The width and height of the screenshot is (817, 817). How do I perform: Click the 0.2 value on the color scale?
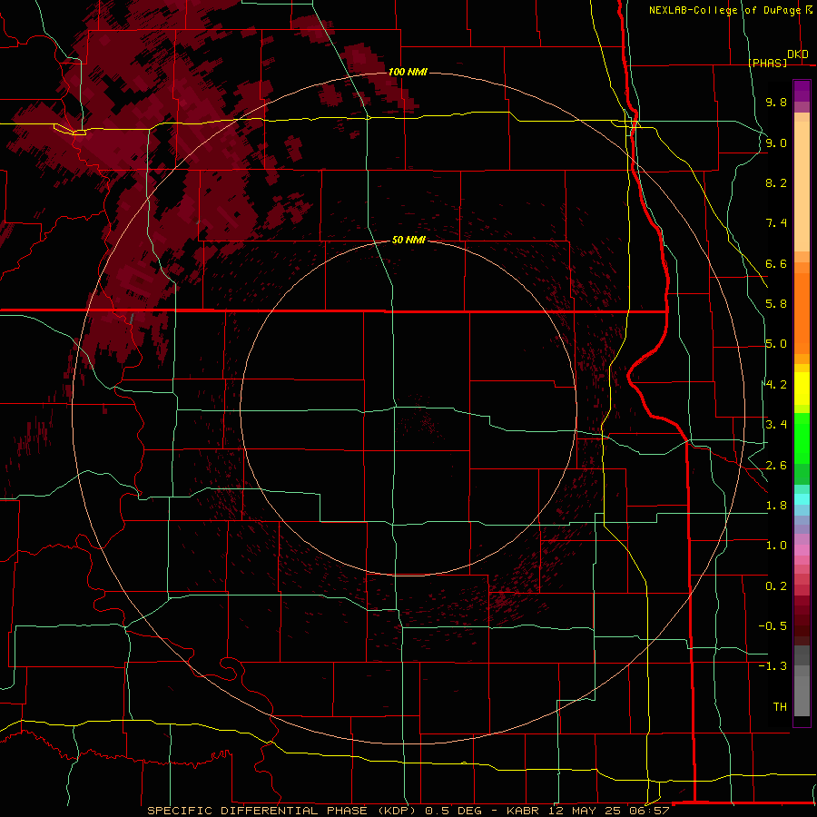(x=776, y=586)
